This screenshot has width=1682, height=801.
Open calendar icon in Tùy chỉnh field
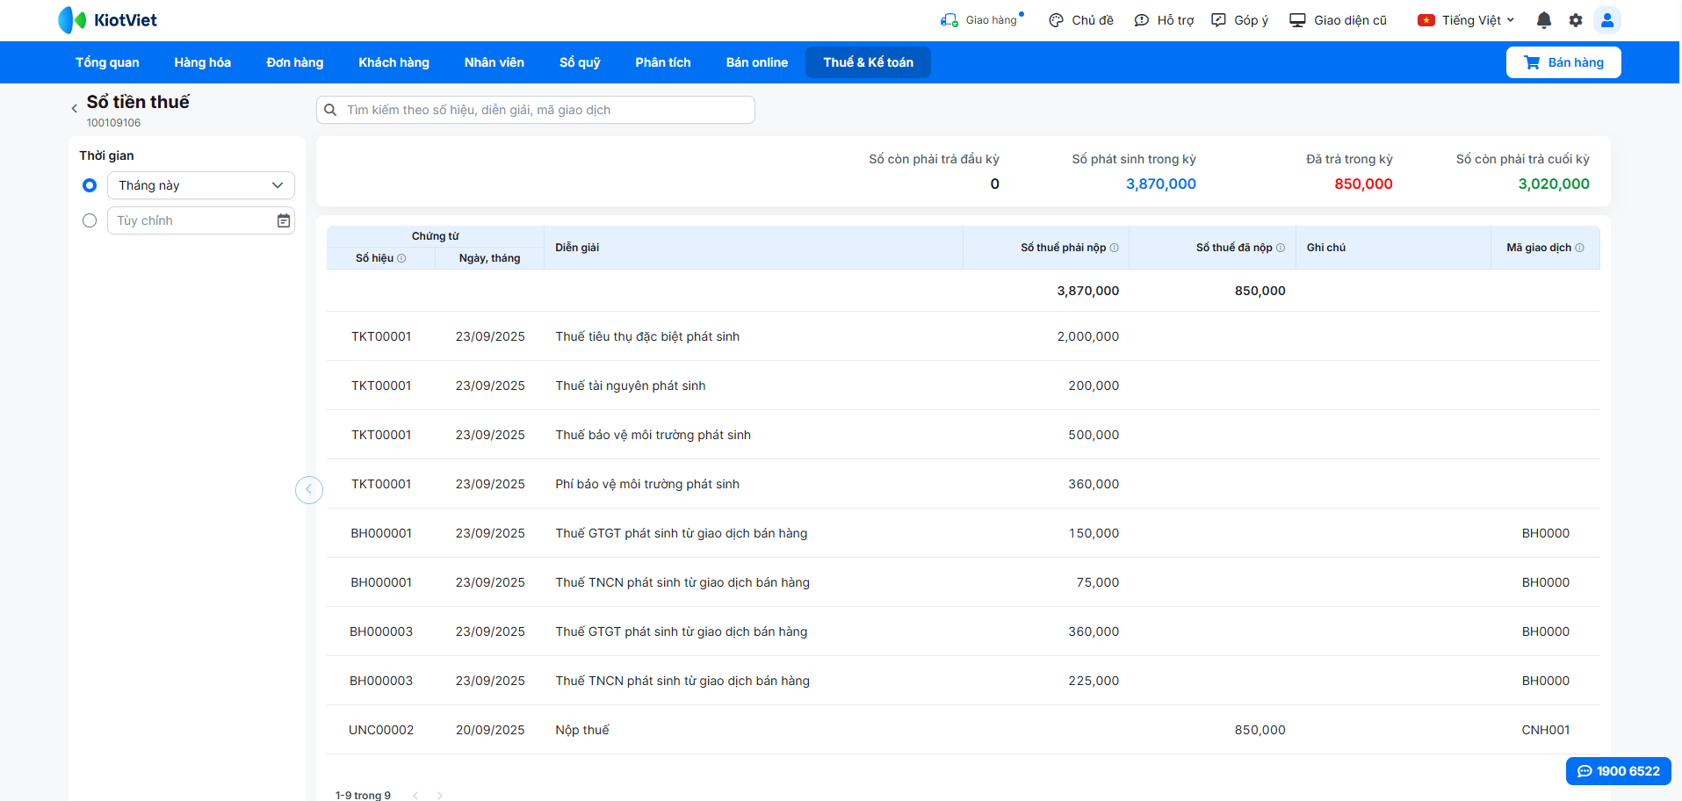[x=284, y=220]
